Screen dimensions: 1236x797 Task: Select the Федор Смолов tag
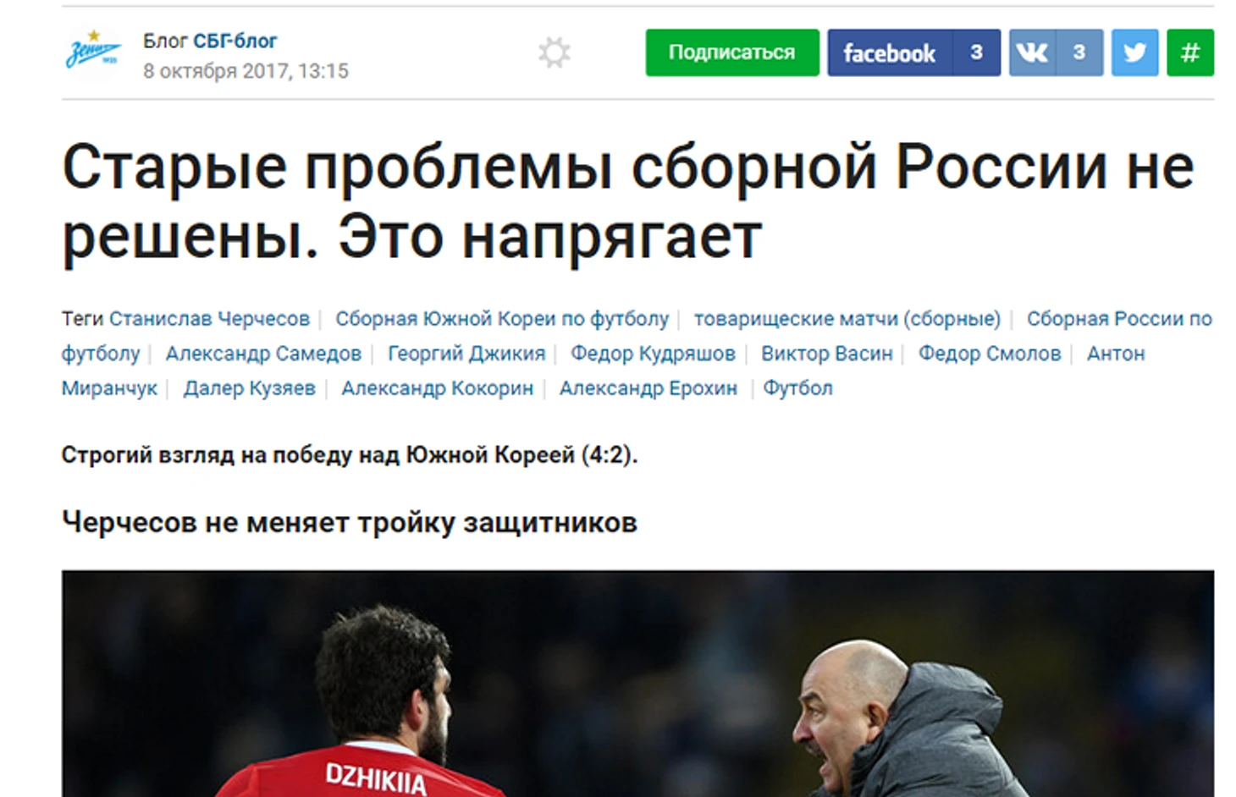(990, 354)
